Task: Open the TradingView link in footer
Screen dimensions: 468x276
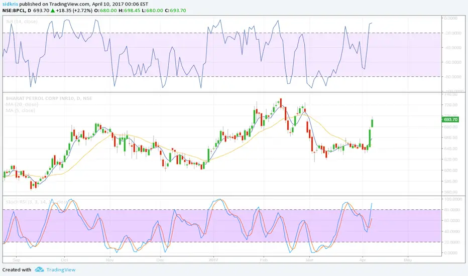Action: point(61,270)
